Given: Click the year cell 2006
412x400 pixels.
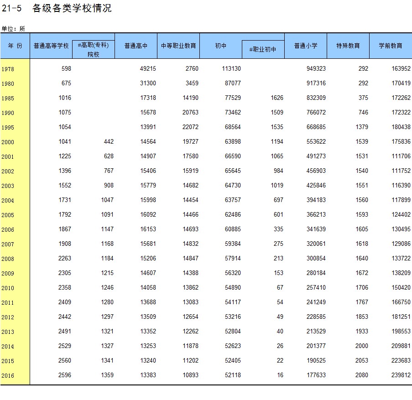Looking at the screenshot, I should click(x=8, y=229).
